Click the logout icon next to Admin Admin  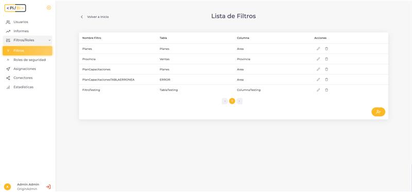pyautogui.click(x=48, y=187)
